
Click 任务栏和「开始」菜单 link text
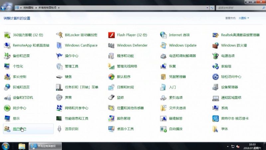point(81,87)
